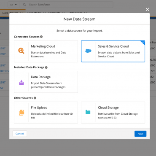Open Connected Sources info tooltip icon

click(41, 37)
